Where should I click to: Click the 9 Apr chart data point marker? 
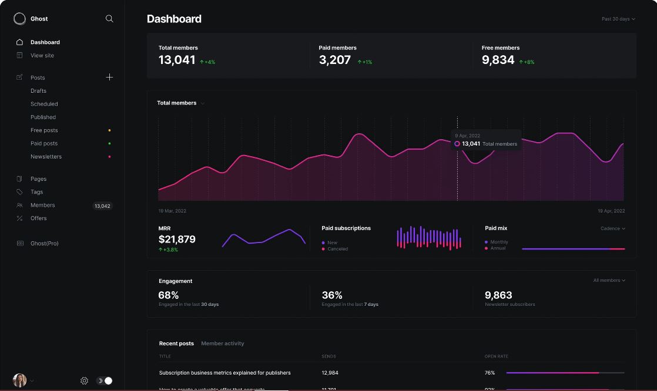click(x=457, y=144)
